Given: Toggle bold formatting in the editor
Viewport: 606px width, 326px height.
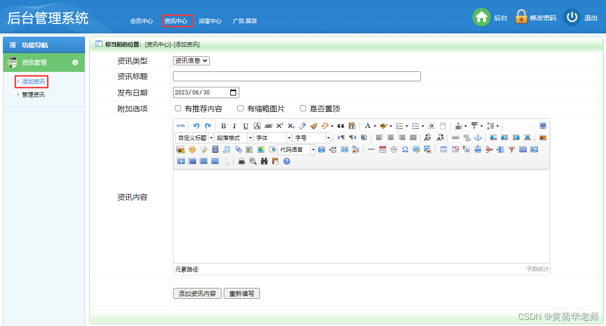Looking at the screenshot, I should pos(223,125).
